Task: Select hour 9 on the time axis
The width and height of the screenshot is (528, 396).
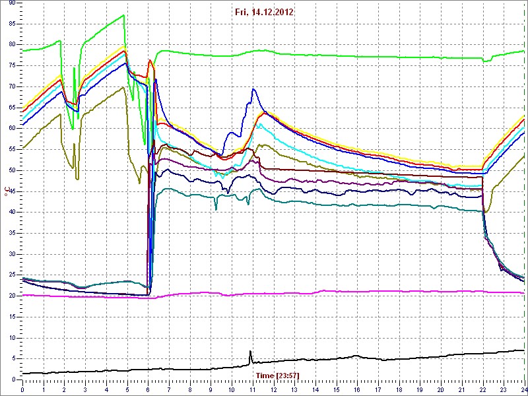Action: pos(211,389)
